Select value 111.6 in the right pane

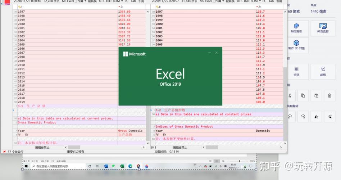[260, 16]
